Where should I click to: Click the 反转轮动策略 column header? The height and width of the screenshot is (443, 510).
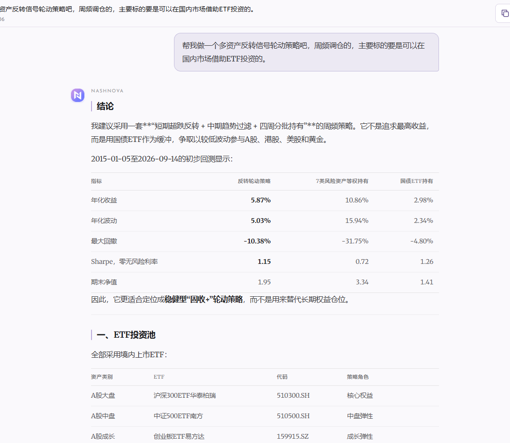point(254,181)
